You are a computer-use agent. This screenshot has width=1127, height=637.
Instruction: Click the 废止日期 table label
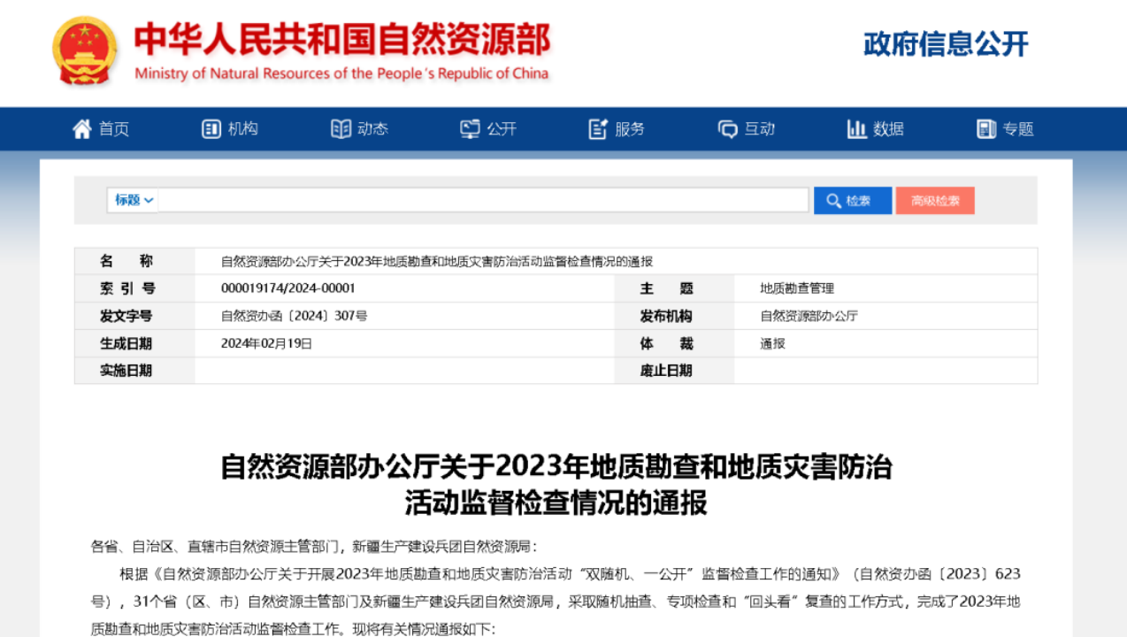[x=666, y=371]
